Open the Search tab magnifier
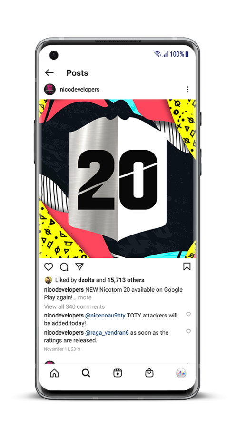 (x=86, y=373)
